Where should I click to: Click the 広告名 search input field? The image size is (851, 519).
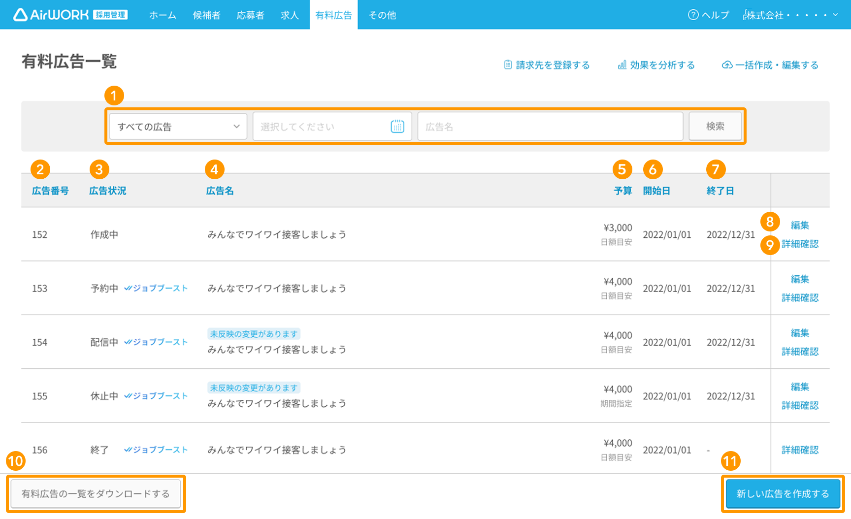(550, 127)
